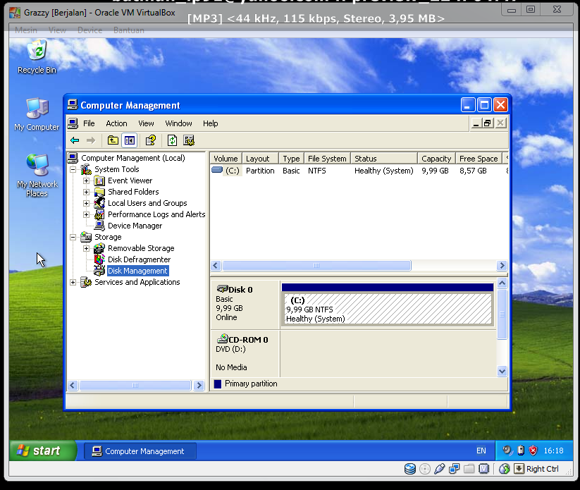Image resolution: width=580 pixels, height=490 pixels.
Task: Click the Up one level folder icon
Action: point(113,140)
